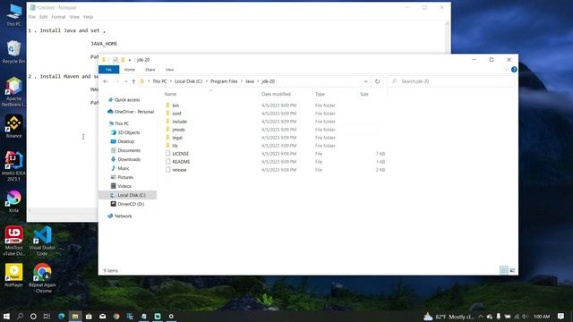
Task: Open Notepad's File menu
Action: (x=32, y=17)
